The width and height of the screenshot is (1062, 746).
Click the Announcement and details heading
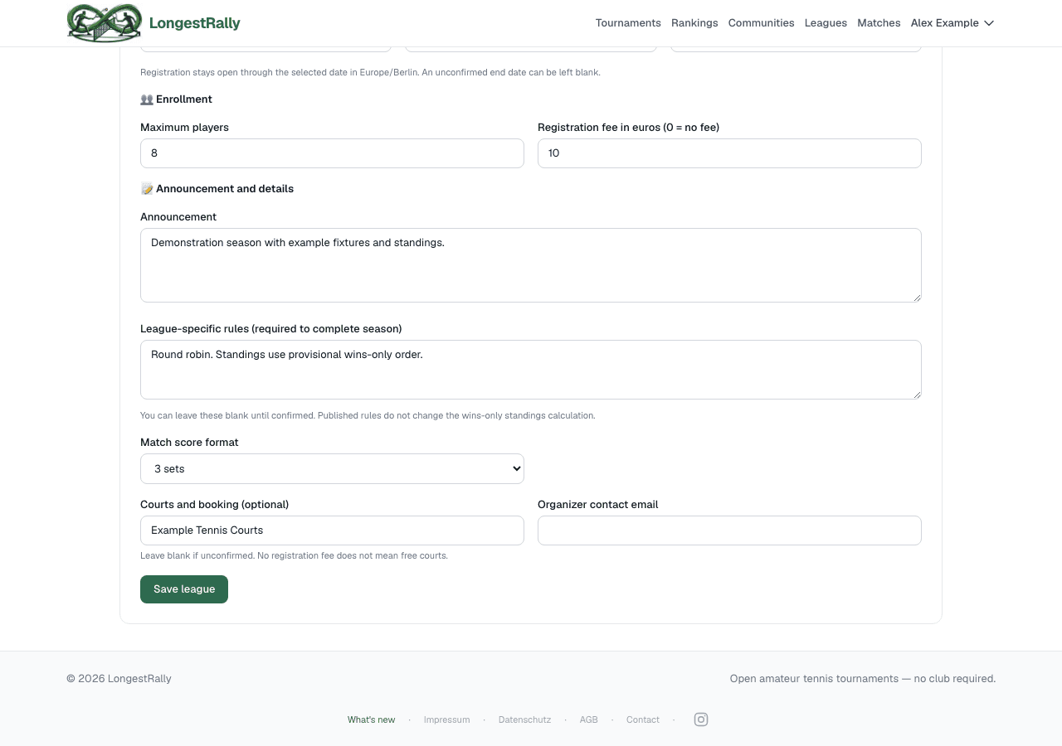(x=217, y=189)
